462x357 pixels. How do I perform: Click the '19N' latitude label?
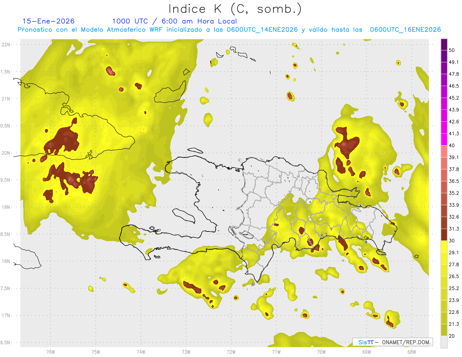click(x=6, y=207)
